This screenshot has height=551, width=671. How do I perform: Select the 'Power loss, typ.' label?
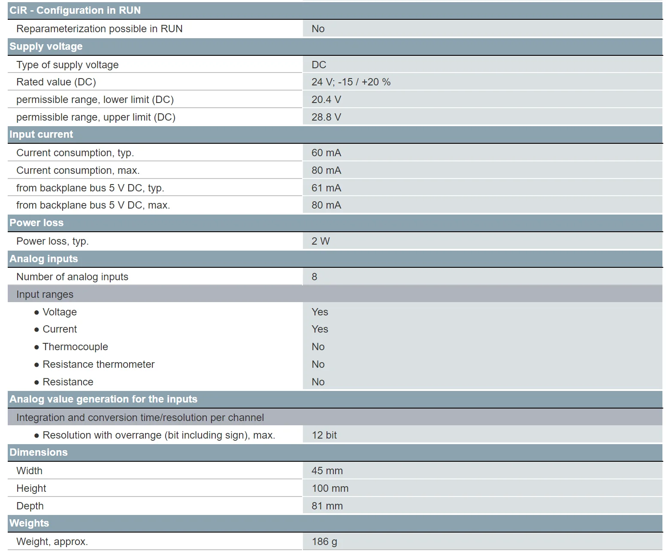point(52,241)
